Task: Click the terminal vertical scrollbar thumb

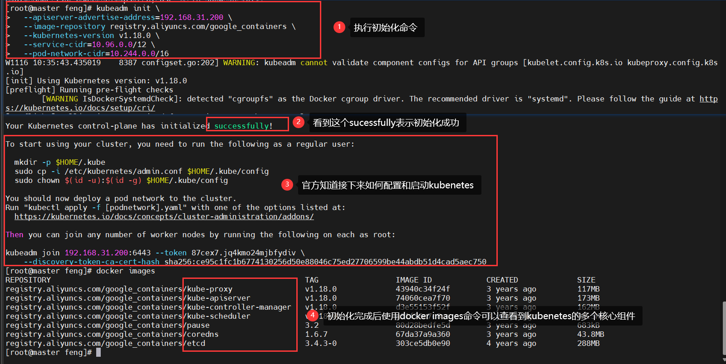Action: [723, 328]
